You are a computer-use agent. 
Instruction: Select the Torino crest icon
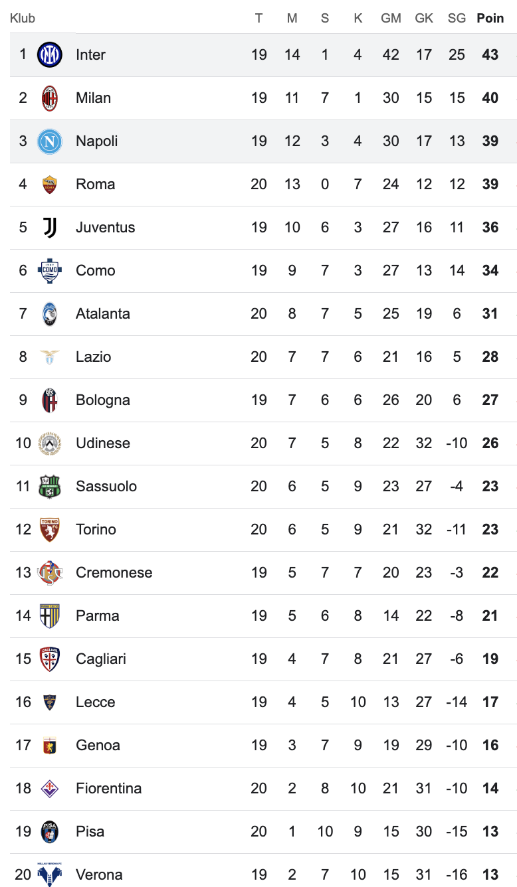50,530
